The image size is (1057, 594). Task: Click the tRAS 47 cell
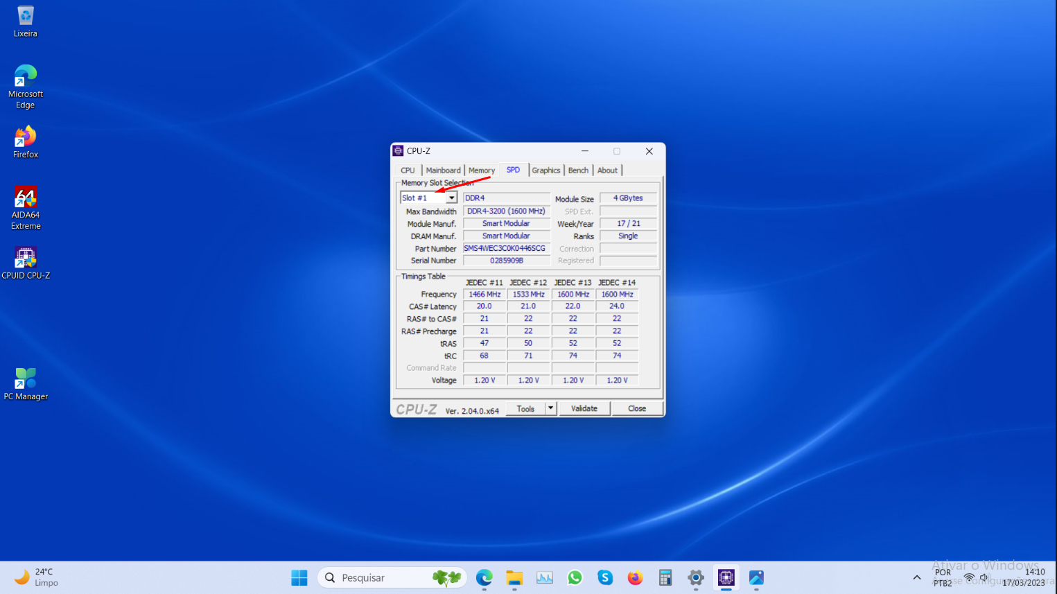[x=484, y=343]
